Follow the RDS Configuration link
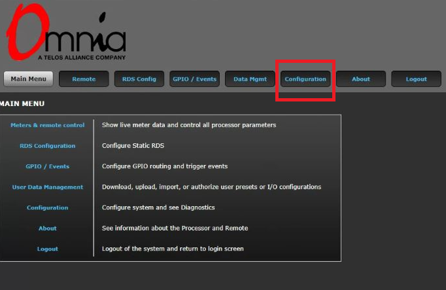This screenshot has height=290, width=446. coord(48,146)
